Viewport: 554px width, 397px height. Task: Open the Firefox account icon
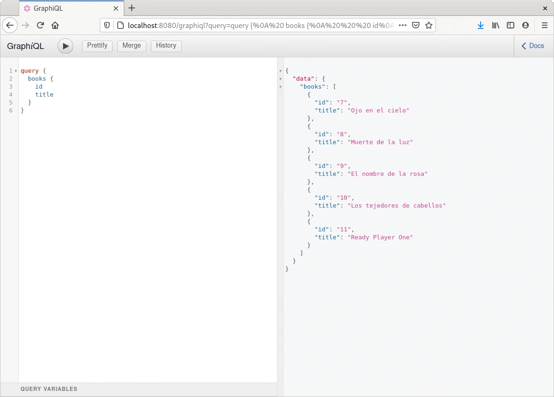pos(526,25)
